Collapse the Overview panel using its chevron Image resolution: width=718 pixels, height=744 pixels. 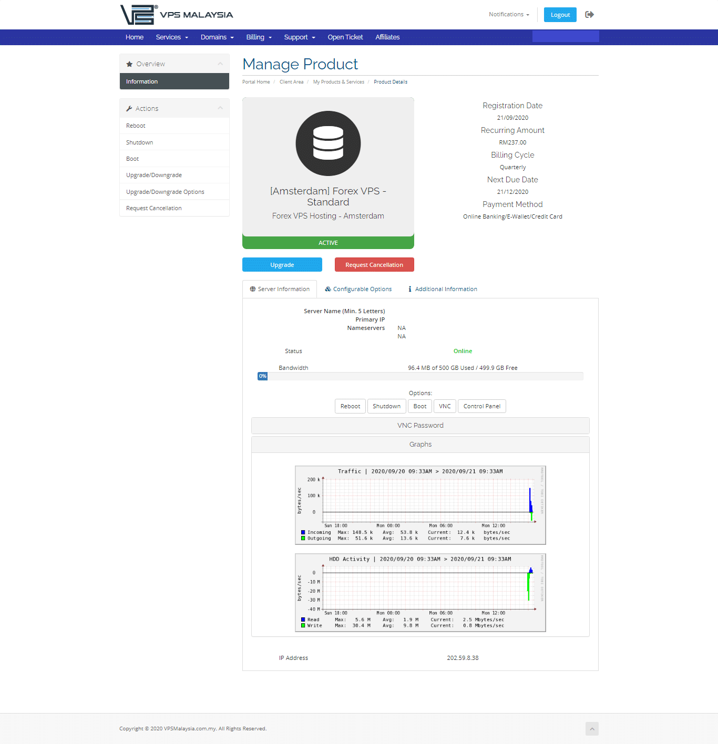click(220, 64)
